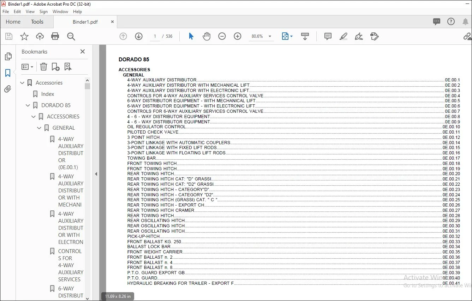This screenshot has height=301, width=472.
Task: Open the Page Thumbnails panel
Action: [8, 56]
